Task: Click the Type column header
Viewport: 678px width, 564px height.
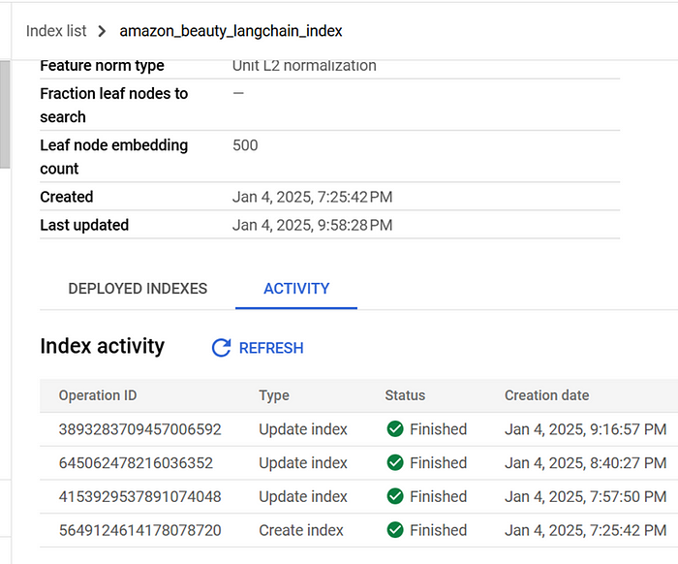Action: pos(274,395)
